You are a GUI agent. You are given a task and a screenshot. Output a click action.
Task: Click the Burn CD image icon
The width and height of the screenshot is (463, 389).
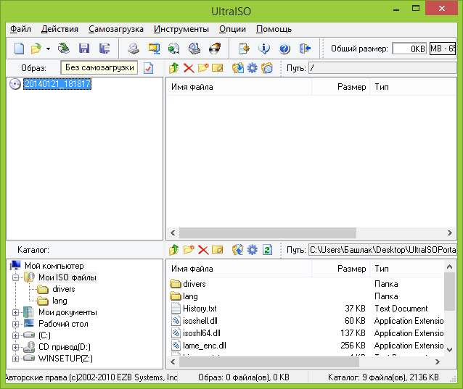coord(215,49)
